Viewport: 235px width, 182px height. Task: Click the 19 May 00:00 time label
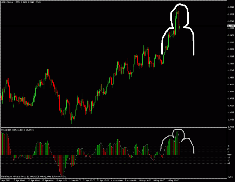[173, 180]
